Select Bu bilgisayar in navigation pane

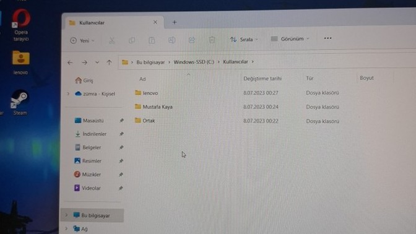pos(92,215)
